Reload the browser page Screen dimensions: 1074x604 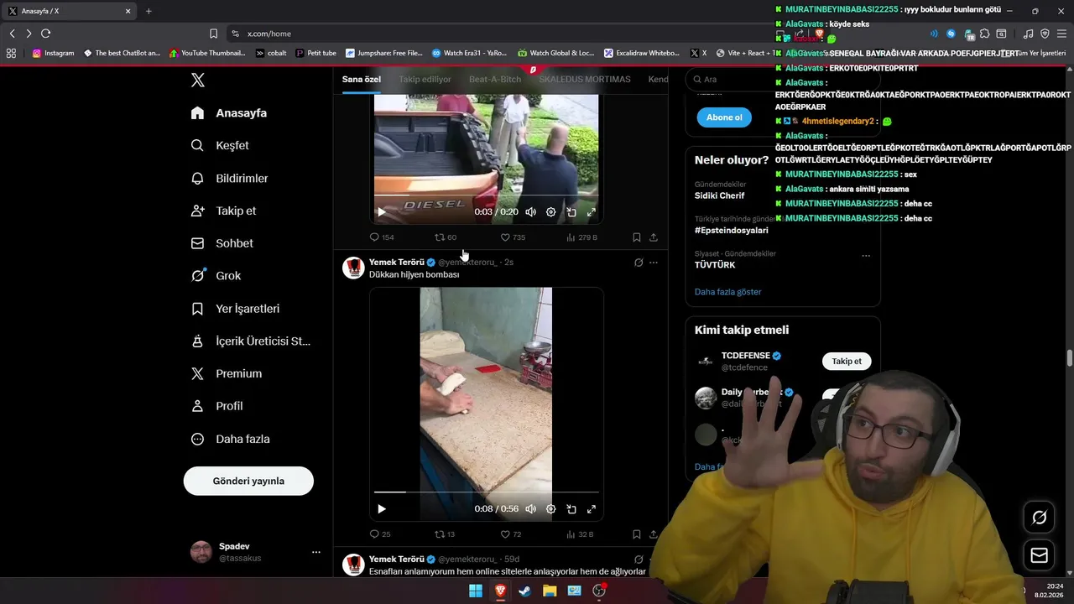coord(45,34)
